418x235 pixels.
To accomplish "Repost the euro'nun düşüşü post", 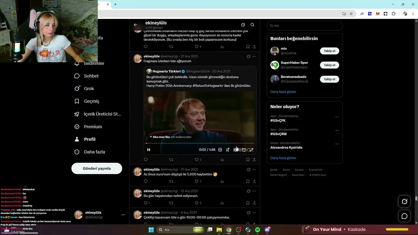I will point(171,181).
